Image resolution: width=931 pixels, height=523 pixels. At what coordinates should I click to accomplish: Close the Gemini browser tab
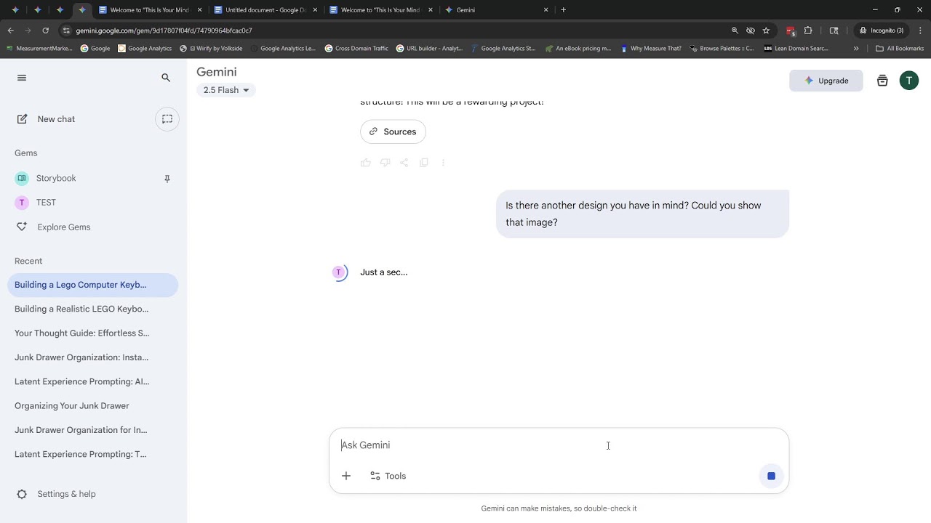546,10
